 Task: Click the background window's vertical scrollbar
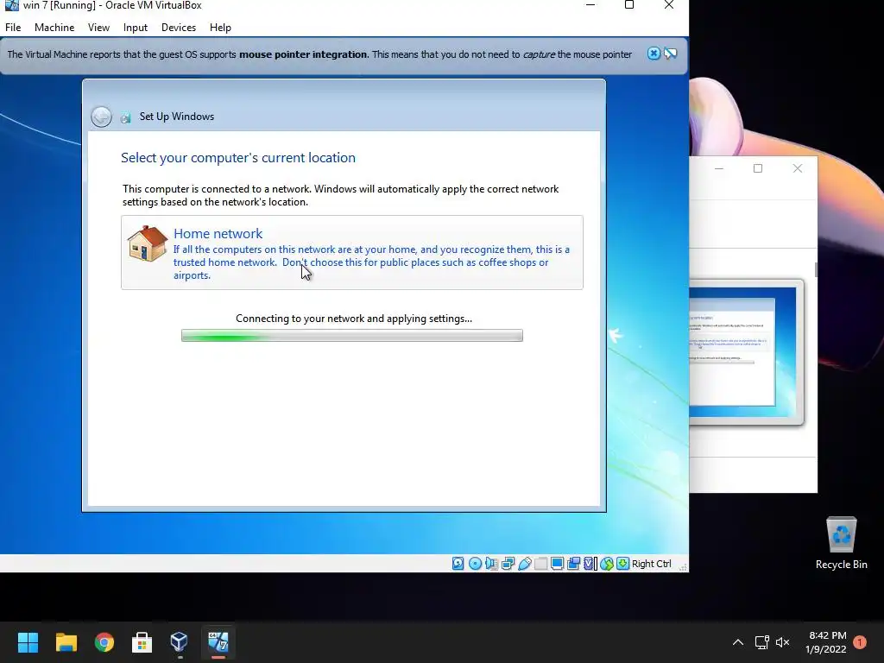(816, 269)
